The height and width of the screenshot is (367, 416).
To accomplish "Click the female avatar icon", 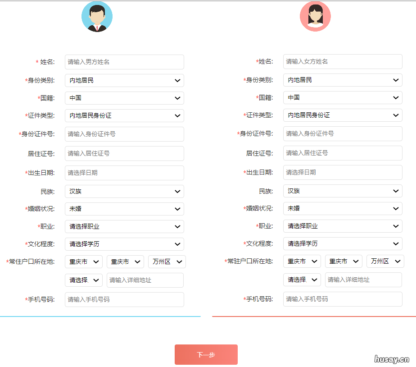I will click(315, 16).
